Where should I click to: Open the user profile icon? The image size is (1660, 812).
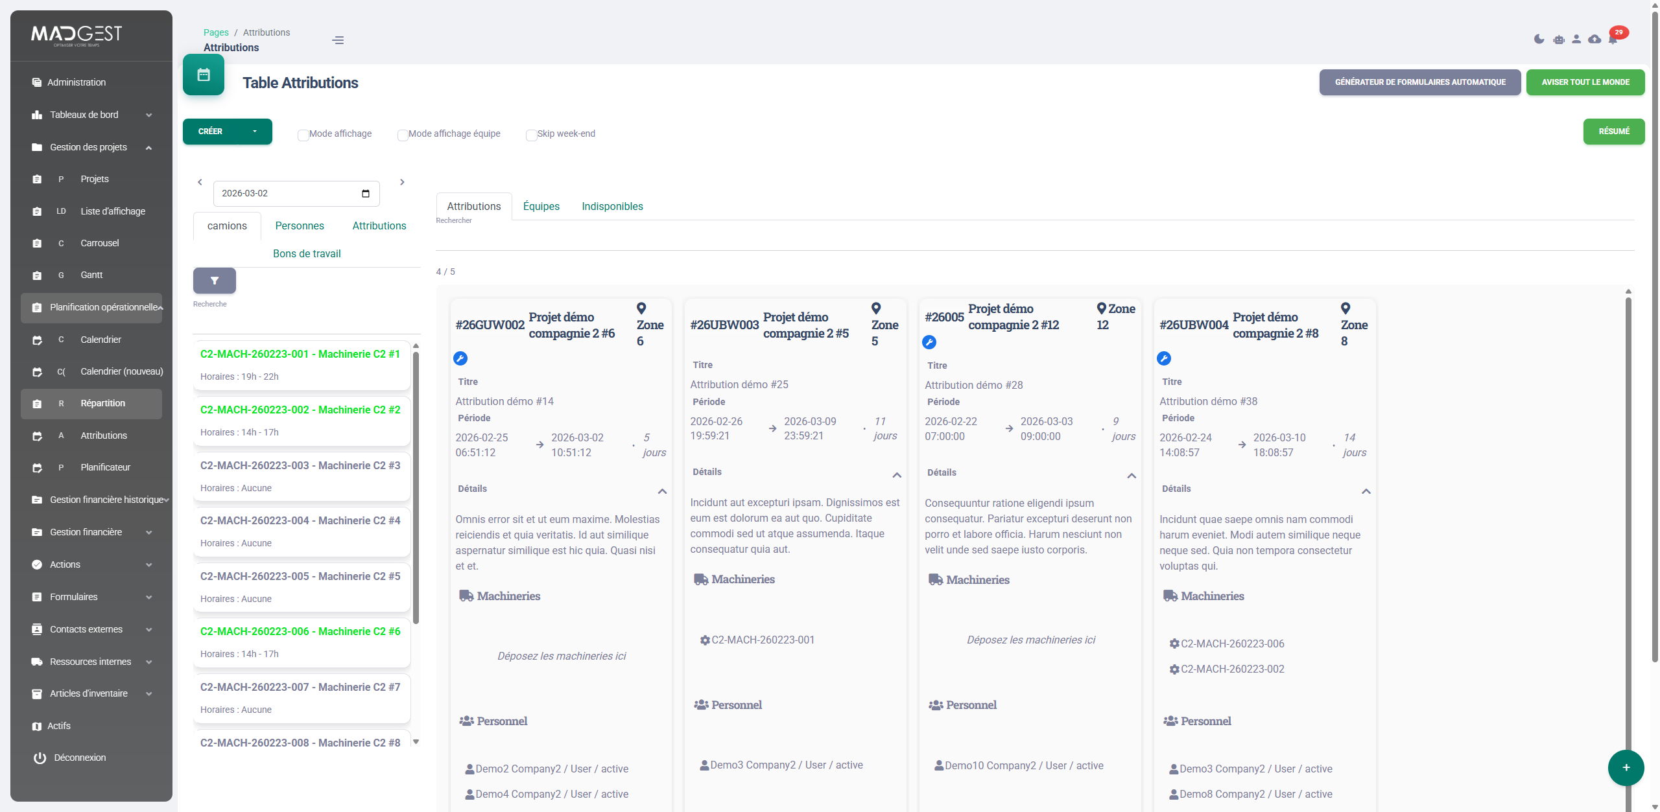click(x=1576, y=39)
